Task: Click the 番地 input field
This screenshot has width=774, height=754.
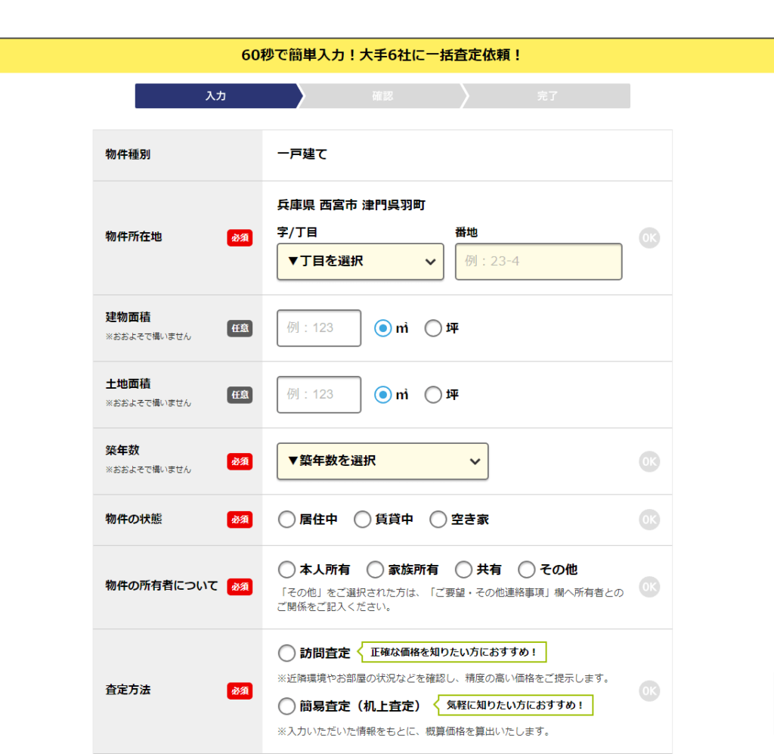Action: (538, 261)
